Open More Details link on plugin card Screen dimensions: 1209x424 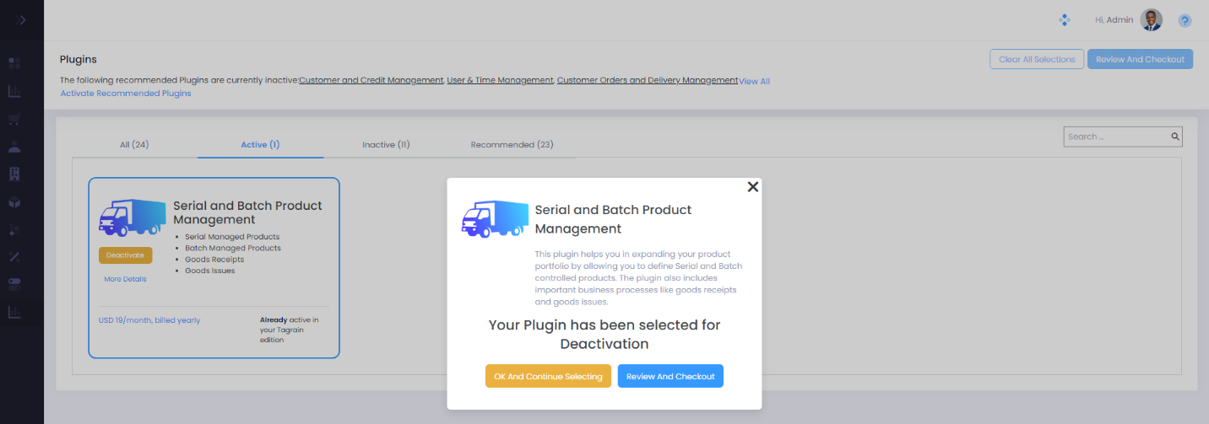coord(125,279)
